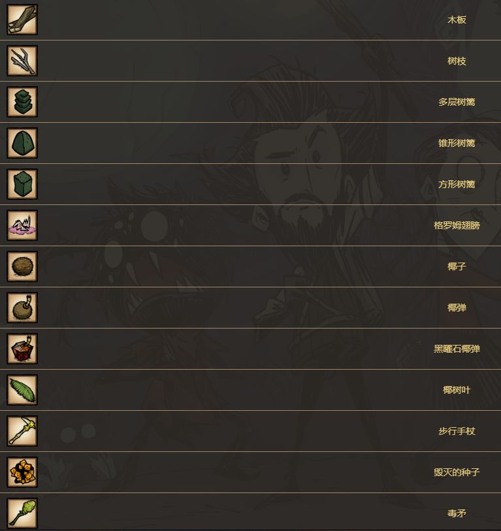Open the 木板 text link
The image size is (501, 531).
coord(457,20)
